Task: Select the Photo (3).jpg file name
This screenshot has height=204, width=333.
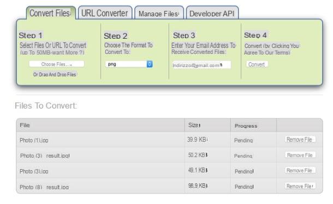Action: [x=34, y=171]
